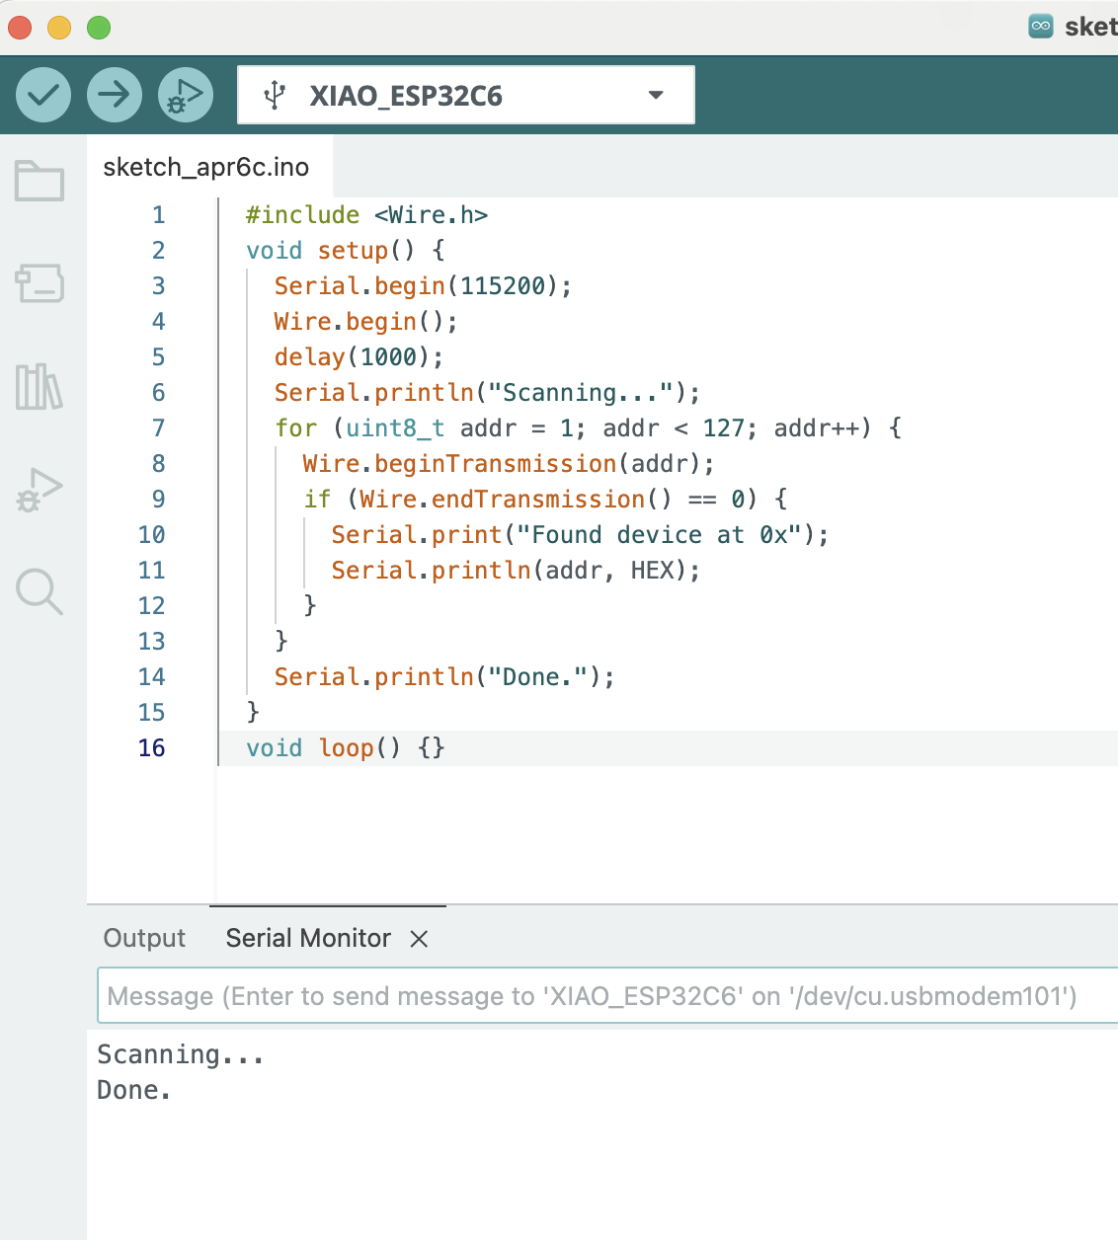The height and width of the screenshot is (1240, 1118).
Task: Select the Serial Monitor tab
Action: (x=308, y=938)
